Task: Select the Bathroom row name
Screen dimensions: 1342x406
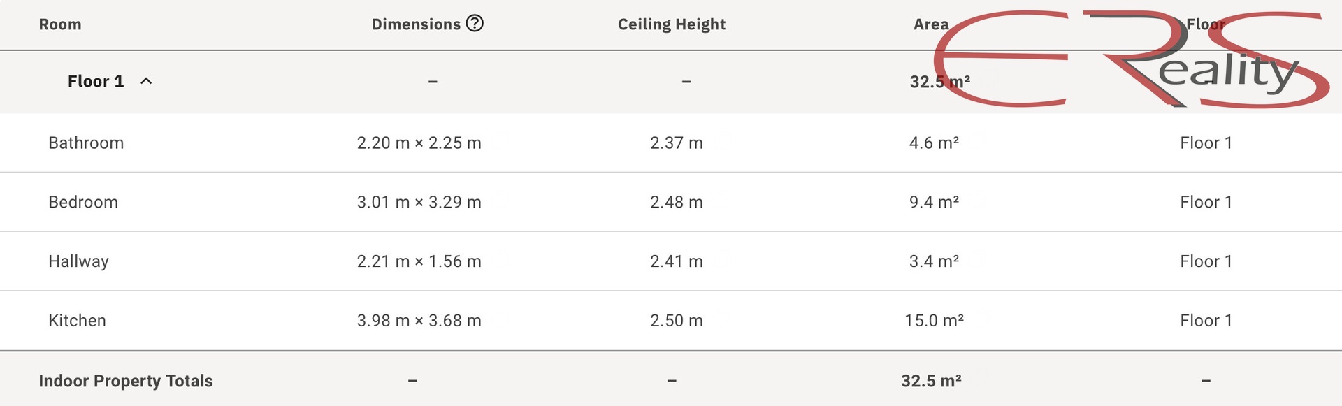Action: coord(86,143)
